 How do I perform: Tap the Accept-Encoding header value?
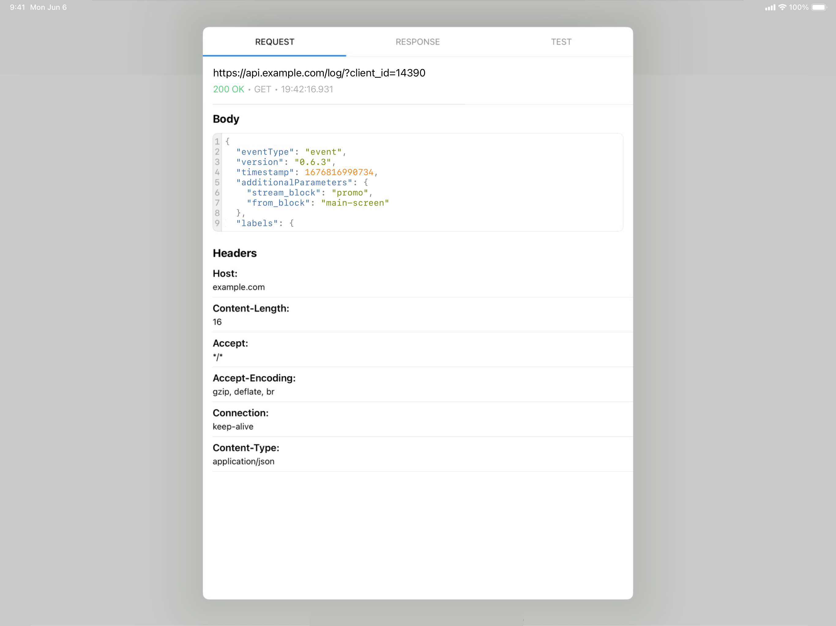(243, 392)
